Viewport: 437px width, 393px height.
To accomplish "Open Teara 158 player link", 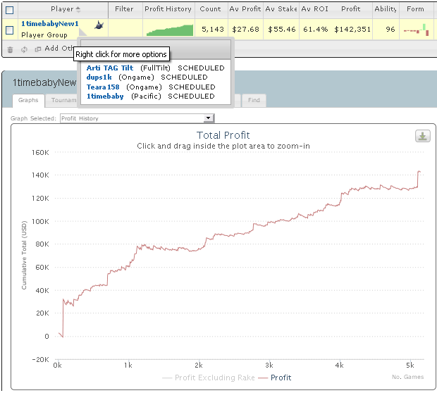I will pyautogui.click(x=103, y=87).
